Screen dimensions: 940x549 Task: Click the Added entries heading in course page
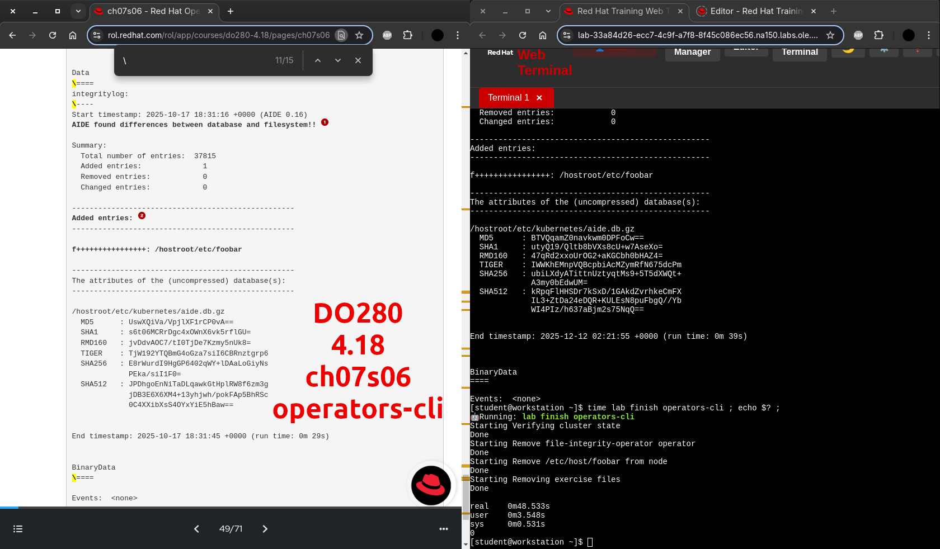[x=102, y=218]
